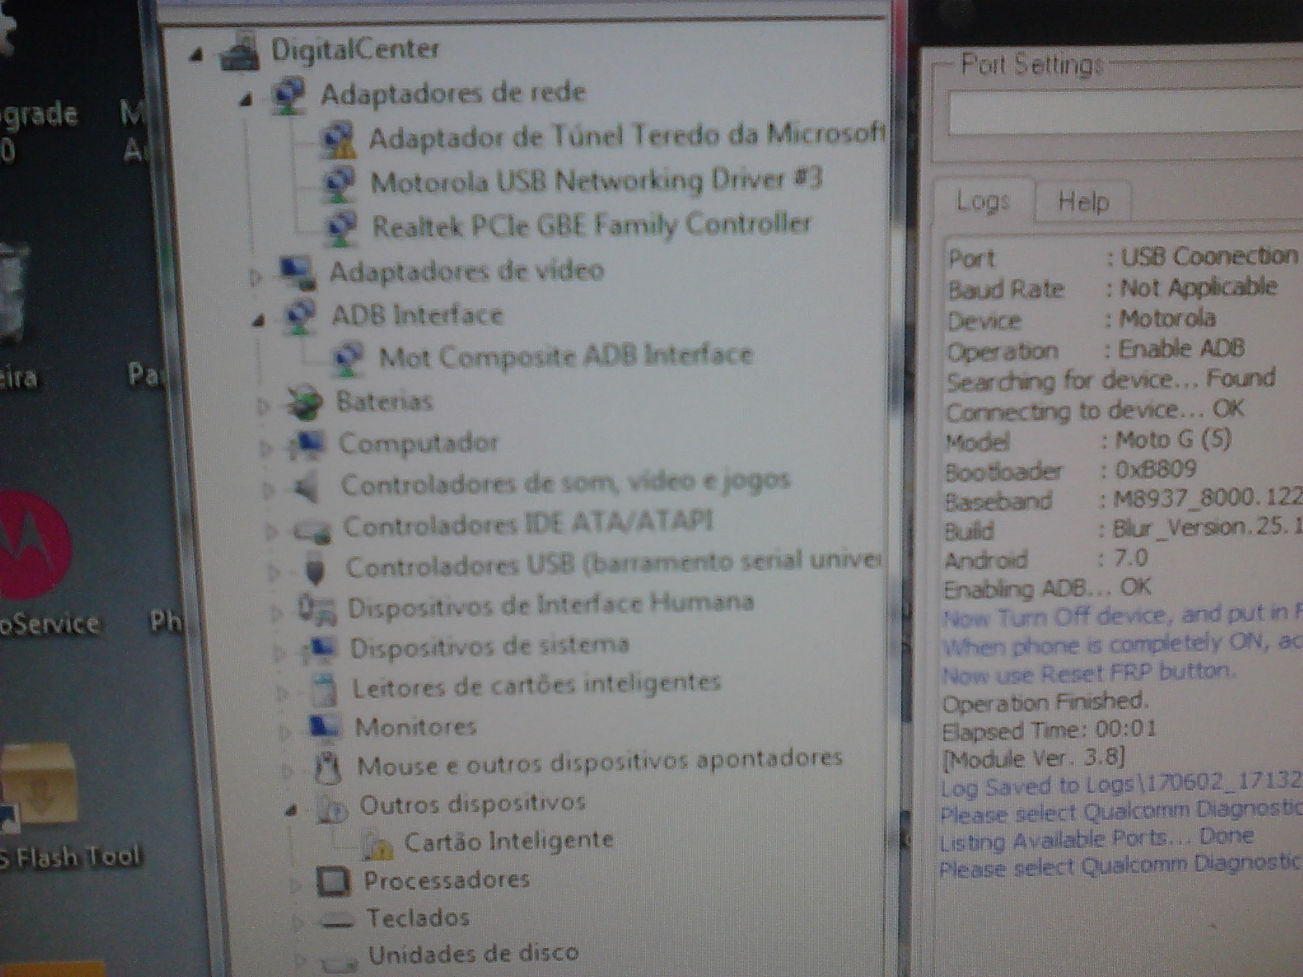Click the USB controllers plug icon
The height and width of the screenshot is (977, 1303).
pyautogui.click(x=316, y=568)
